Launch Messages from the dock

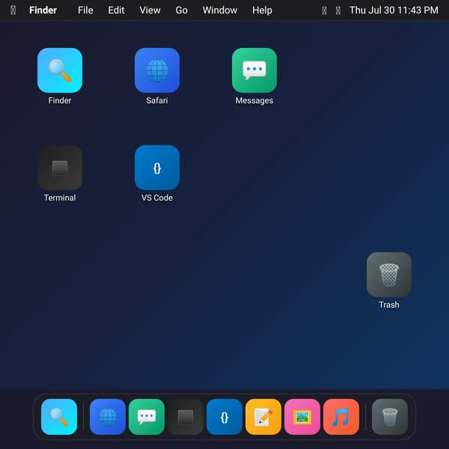coord(147,417)
